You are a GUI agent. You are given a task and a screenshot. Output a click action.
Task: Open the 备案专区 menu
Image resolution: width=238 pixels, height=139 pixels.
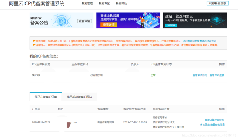[104, 4]
